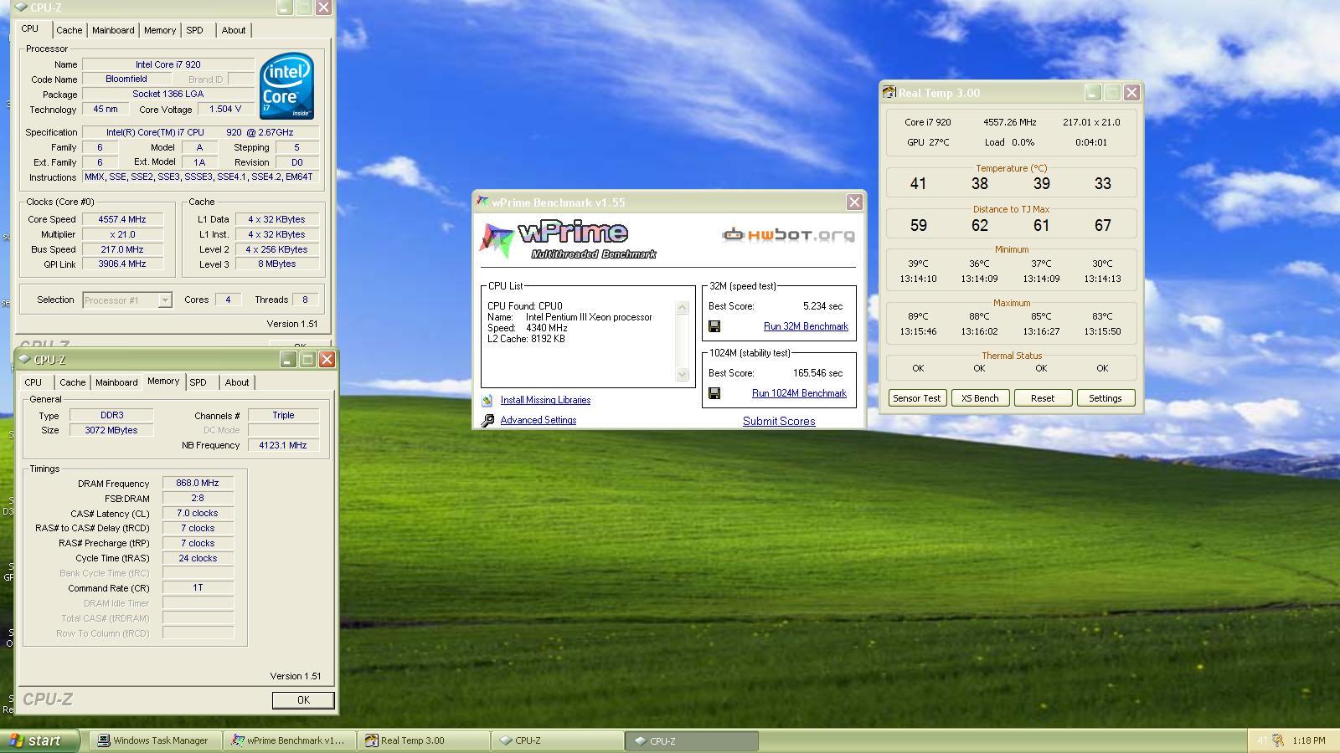1340x753 pixels.
Task: Click Submit Scores in wPrime
Action: pos(779,421)
